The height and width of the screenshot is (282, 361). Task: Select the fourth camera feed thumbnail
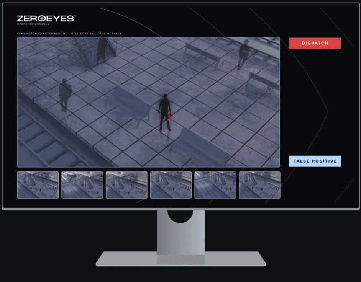pos(171,185)
